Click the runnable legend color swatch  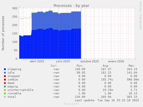pyautogui.click(x=5, y=93)
